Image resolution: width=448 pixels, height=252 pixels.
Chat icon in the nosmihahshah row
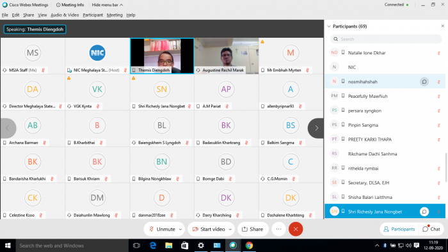pos(424,82)
